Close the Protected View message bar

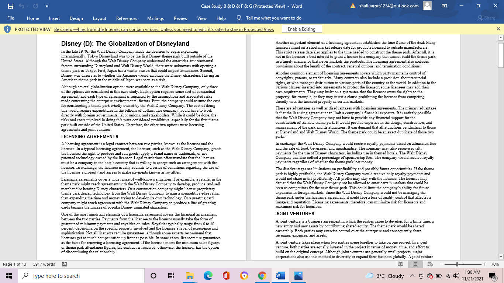coord(498,29)
